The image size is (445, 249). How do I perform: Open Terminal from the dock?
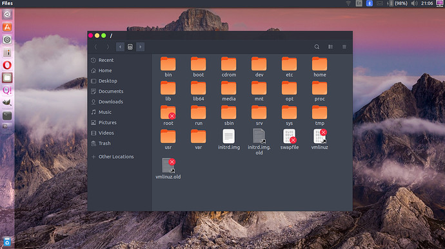(x=7, y=116)
